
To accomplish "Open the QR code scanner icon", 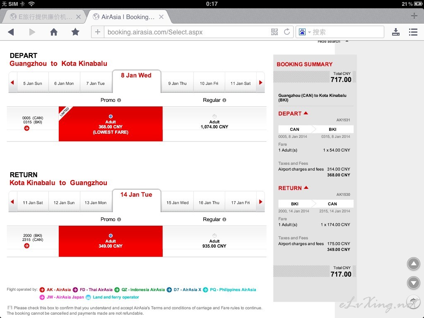I will coord(275,32).
